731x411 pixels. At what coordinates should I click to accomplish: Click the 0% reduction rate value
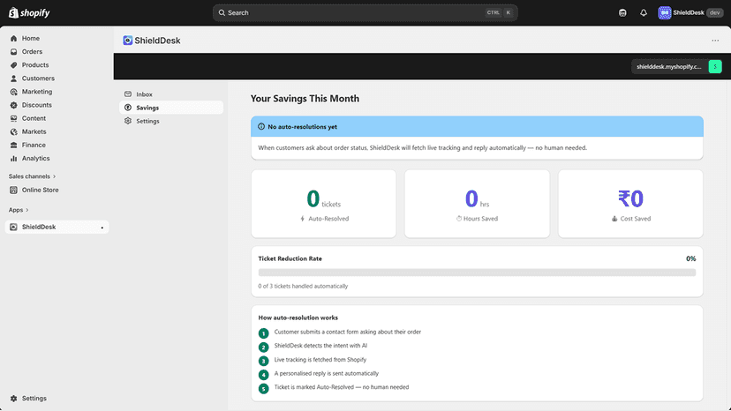tap(691, 258)
